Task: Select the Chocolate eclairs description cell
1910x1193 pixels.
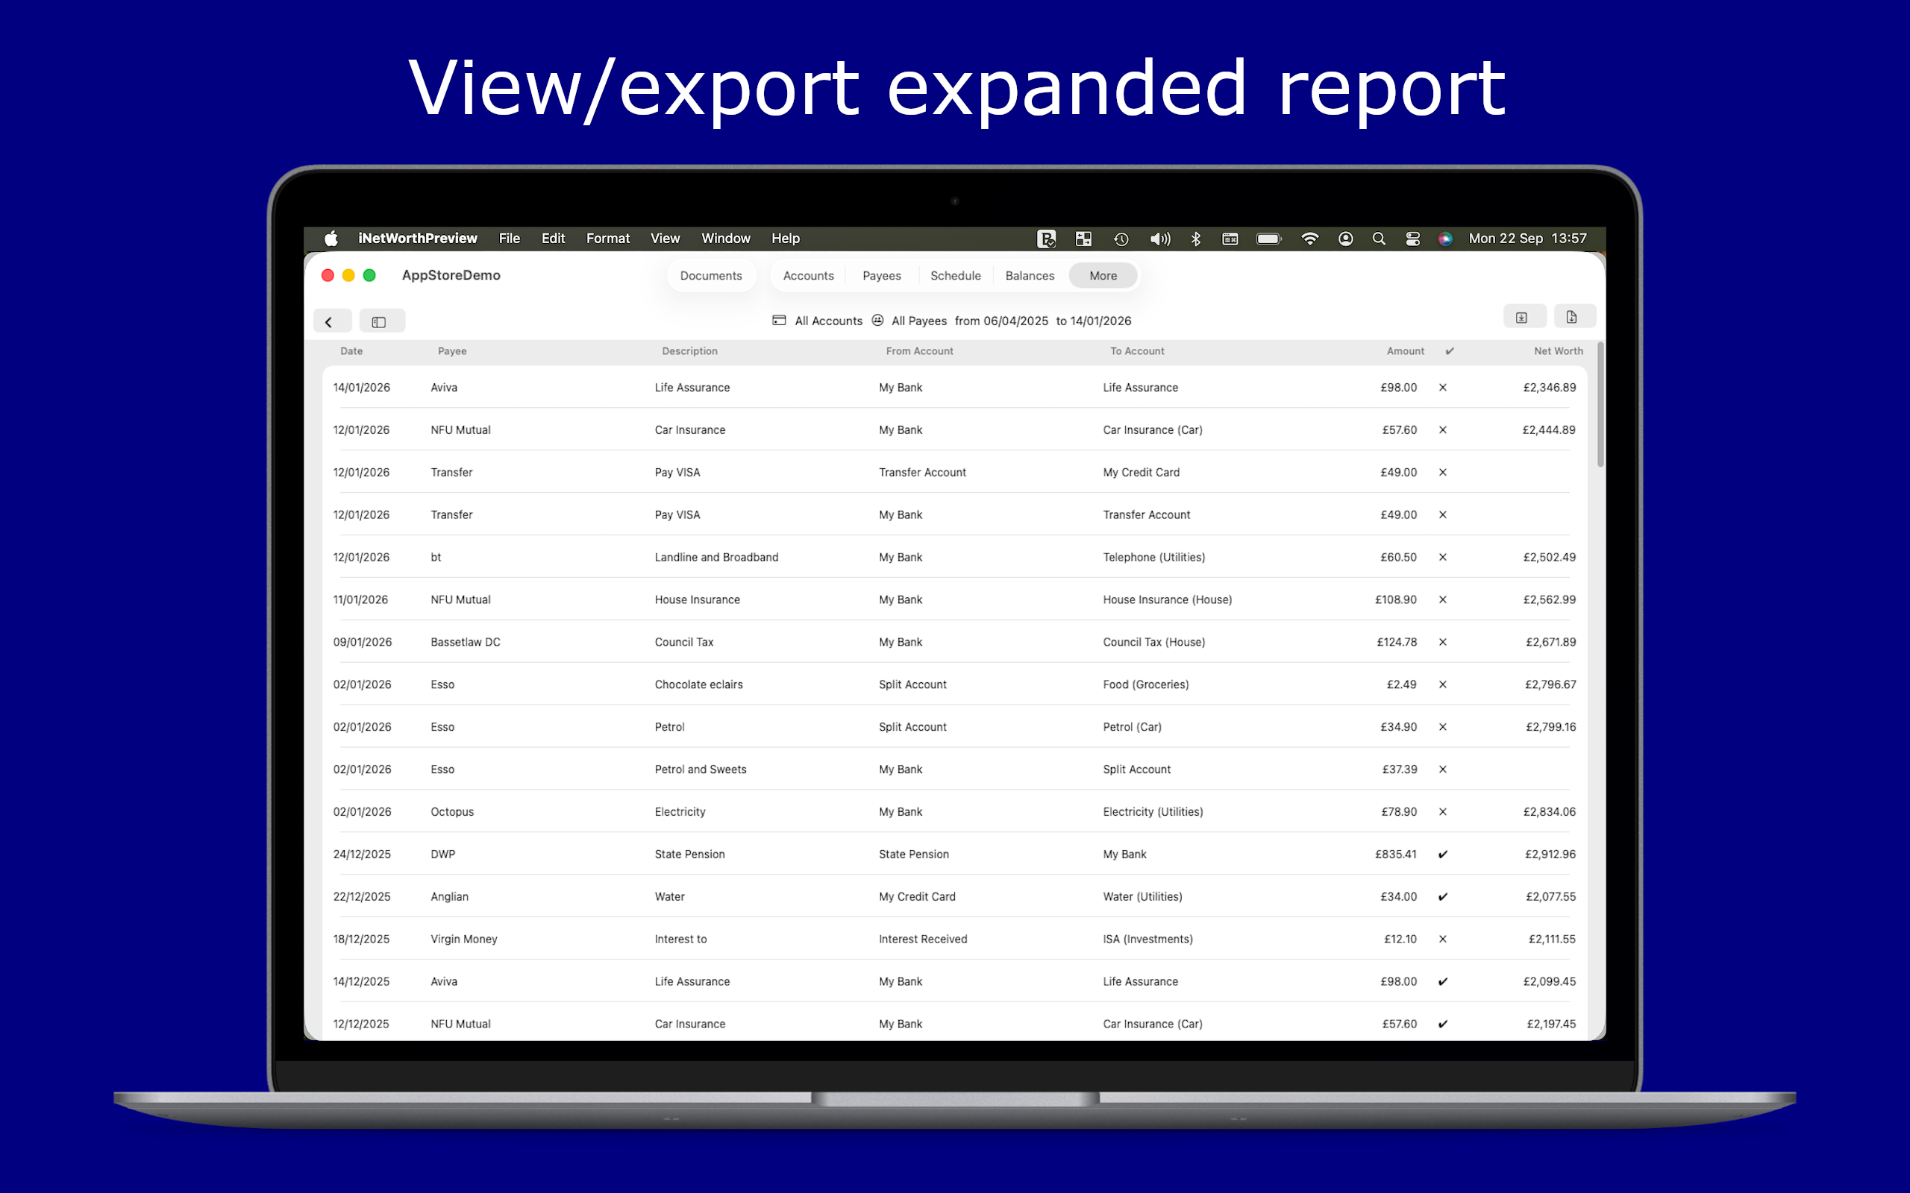Action: [698, 685]
